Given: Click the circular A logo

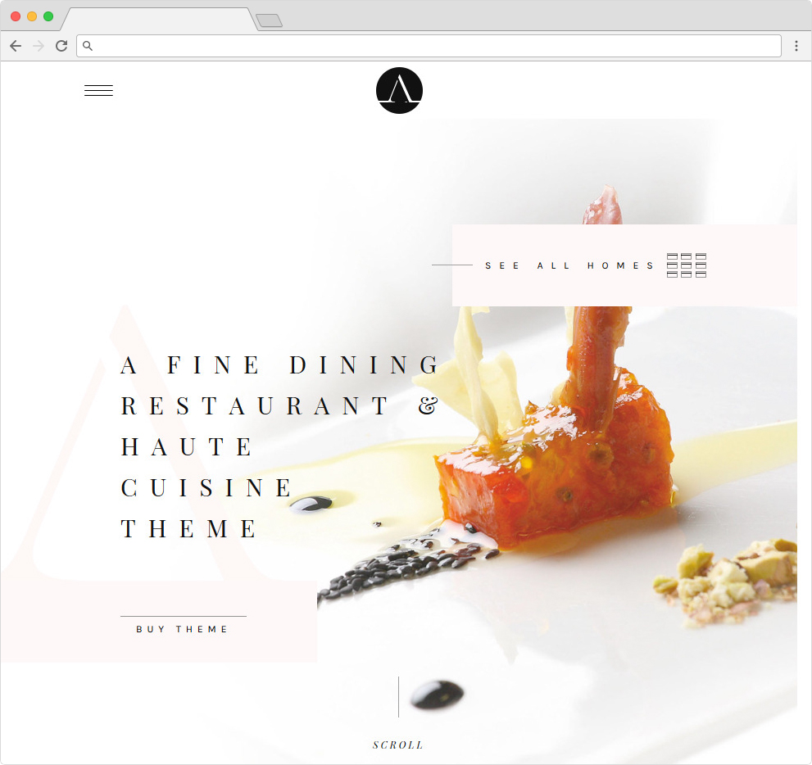Looking at the screenshot, I should (x=399, y=91).
